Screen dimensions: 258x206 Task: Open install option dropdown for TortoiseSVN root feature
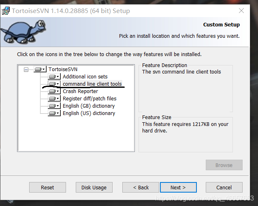[40, 69]
